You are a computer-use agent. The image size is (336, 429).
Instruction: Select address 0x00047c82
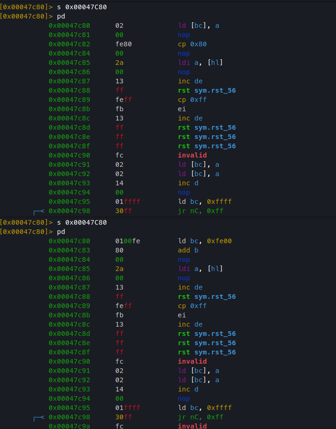tap(69, 44)
